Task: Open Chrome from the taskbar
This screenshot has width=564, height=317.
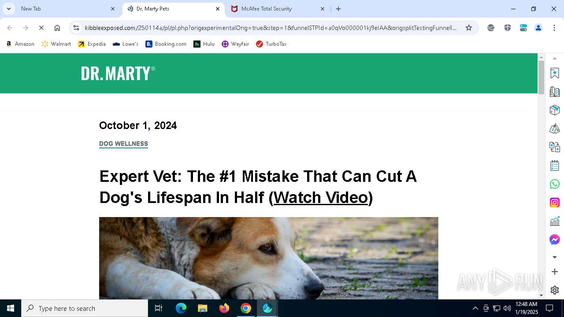Action: point(246,308)
